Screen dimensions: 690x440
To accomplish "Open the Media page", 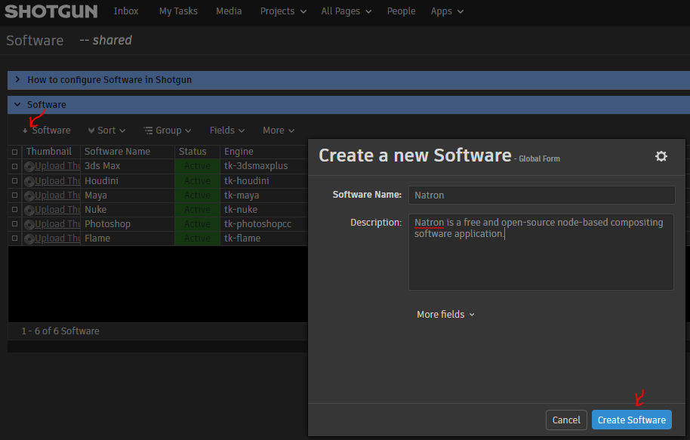I will [229, 11].
